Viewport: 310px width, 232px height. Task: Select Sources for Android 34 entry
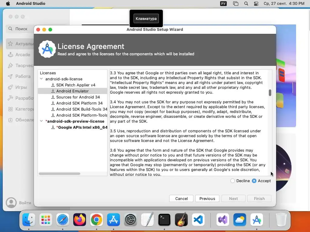[x=78, y=97]
